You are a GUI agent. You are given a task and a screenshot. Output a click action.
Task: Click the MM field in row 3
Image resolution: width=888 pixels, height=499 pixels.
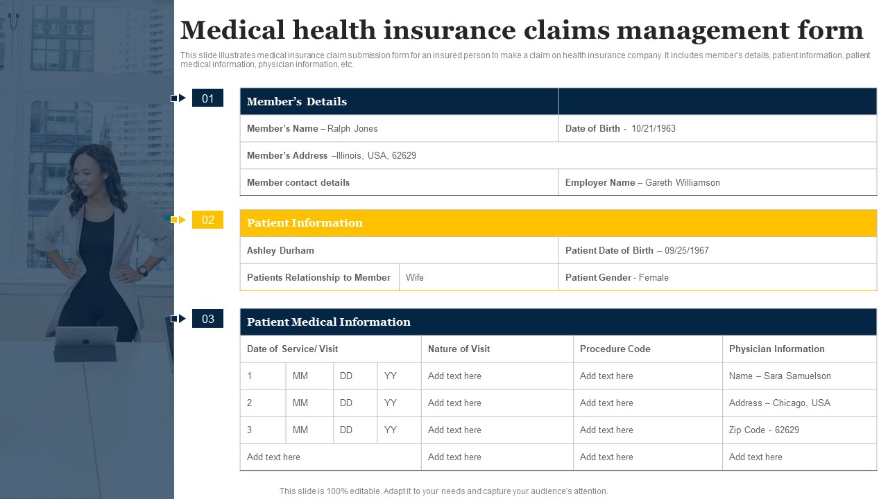click(x=309, y=430)
